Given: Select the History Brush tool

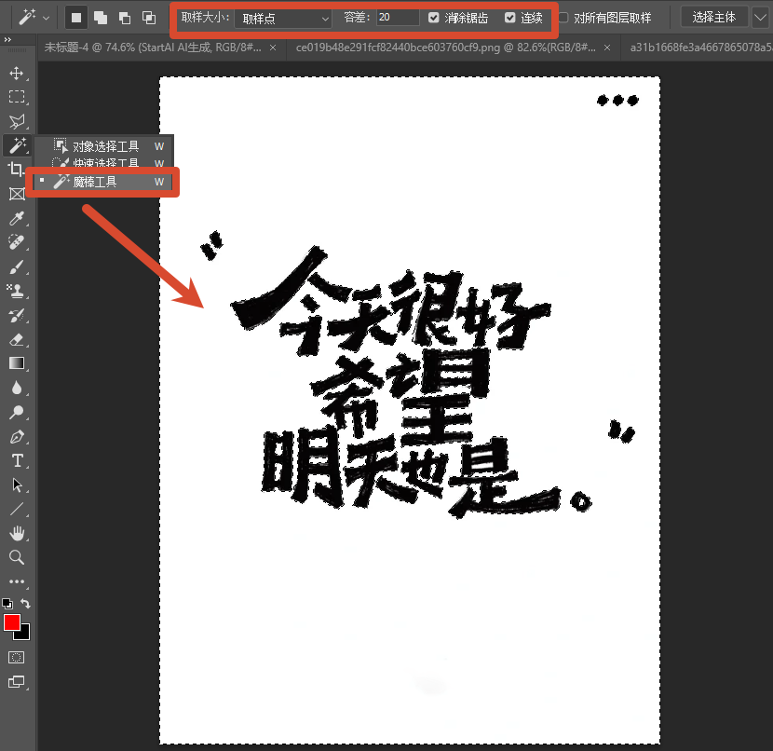Looking at the screenshot, I should coord(16,316).
